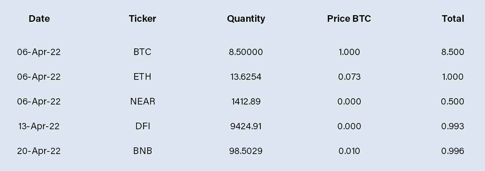Click quantity value 9424.91

click(x=246, y=126)
